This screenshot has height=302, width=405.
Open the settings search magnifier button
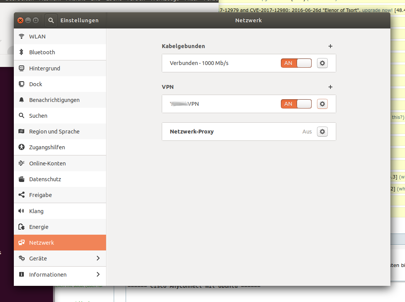51,20
